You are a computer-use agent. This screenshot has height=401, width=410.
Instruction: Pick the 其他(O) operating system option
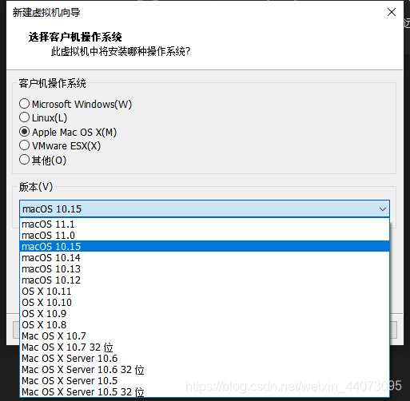pyautogui.click(x=24, y=160)
